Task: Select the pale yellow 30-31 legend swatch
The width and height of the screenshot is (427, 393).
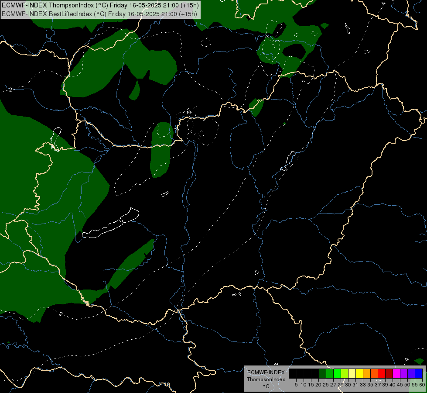Action: click(352, 373)
